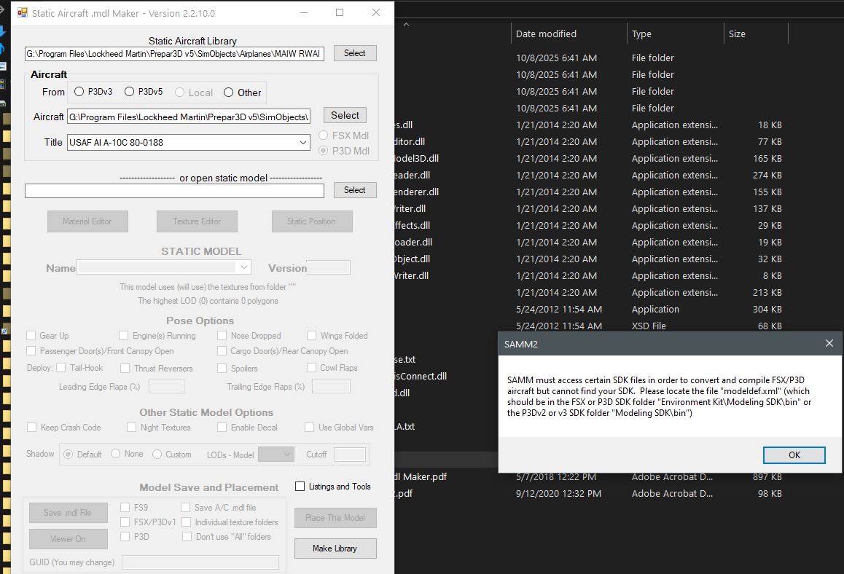Click the Aircraft path input field
This screenshot has height=574, width=844.
tap(188, 117)
